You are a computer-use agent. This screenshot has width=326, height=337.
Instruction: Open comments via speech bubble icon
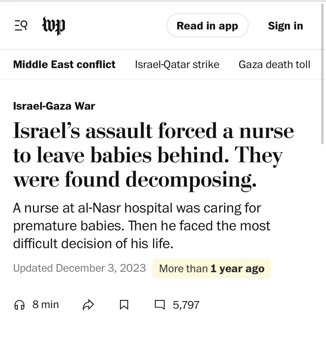click(160, 305)
